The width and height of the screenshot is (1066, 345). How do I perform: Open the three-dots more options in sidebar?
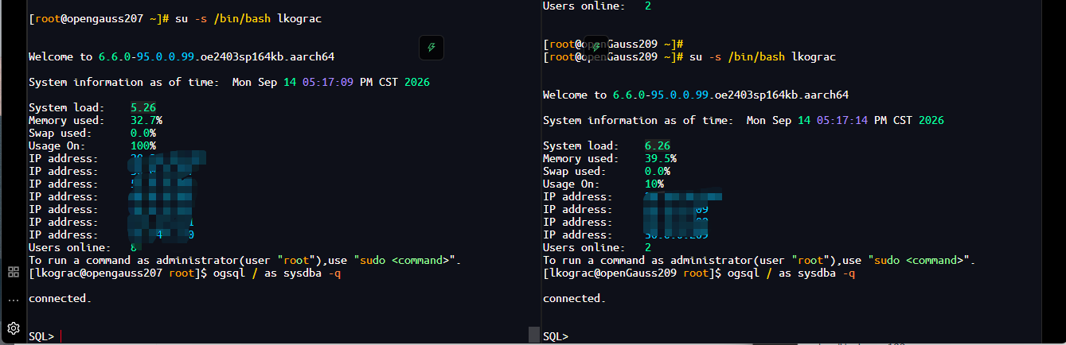[13, 300]
